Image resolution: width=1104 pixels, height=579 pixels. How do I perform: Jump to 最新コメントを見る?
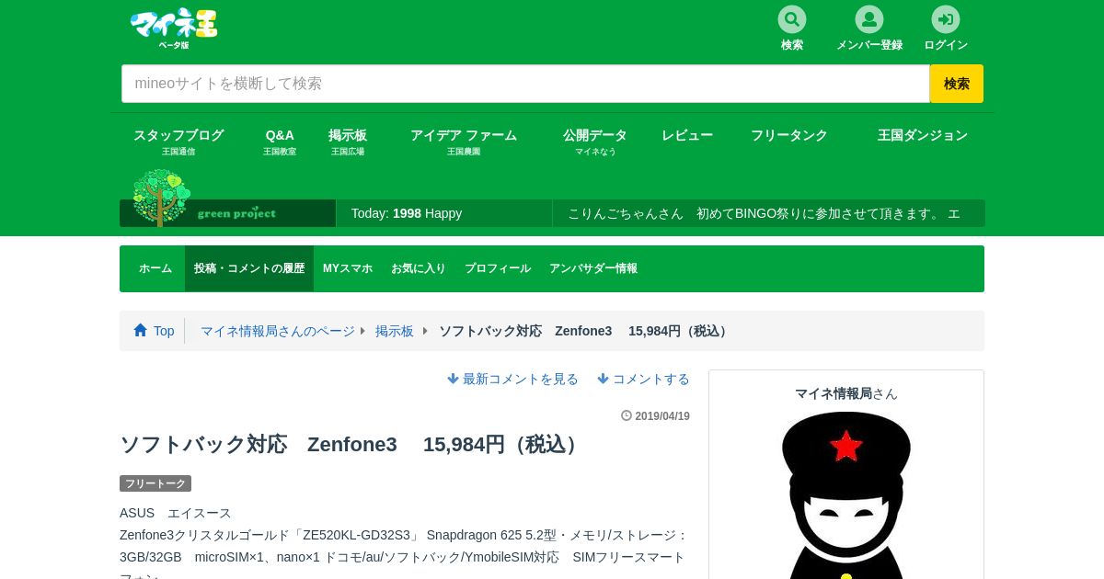[521, 379]
